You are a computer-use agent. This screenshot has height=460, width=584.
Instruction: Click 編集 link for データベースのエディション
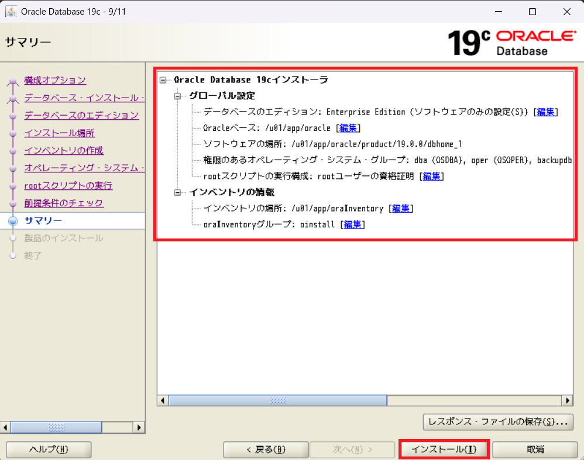point(546,112)
